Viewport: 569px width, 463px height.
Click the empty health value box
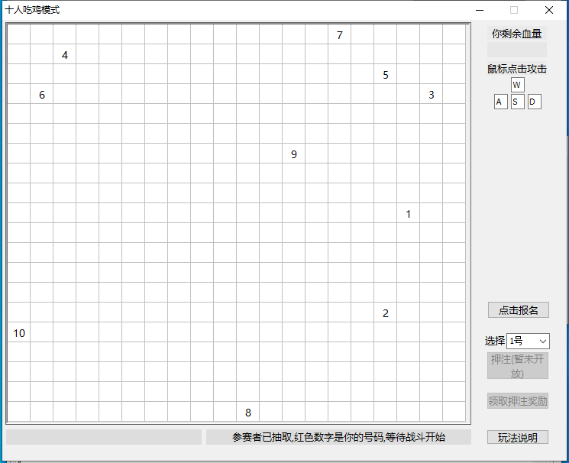pyautogui.click(x=517, y=50)
